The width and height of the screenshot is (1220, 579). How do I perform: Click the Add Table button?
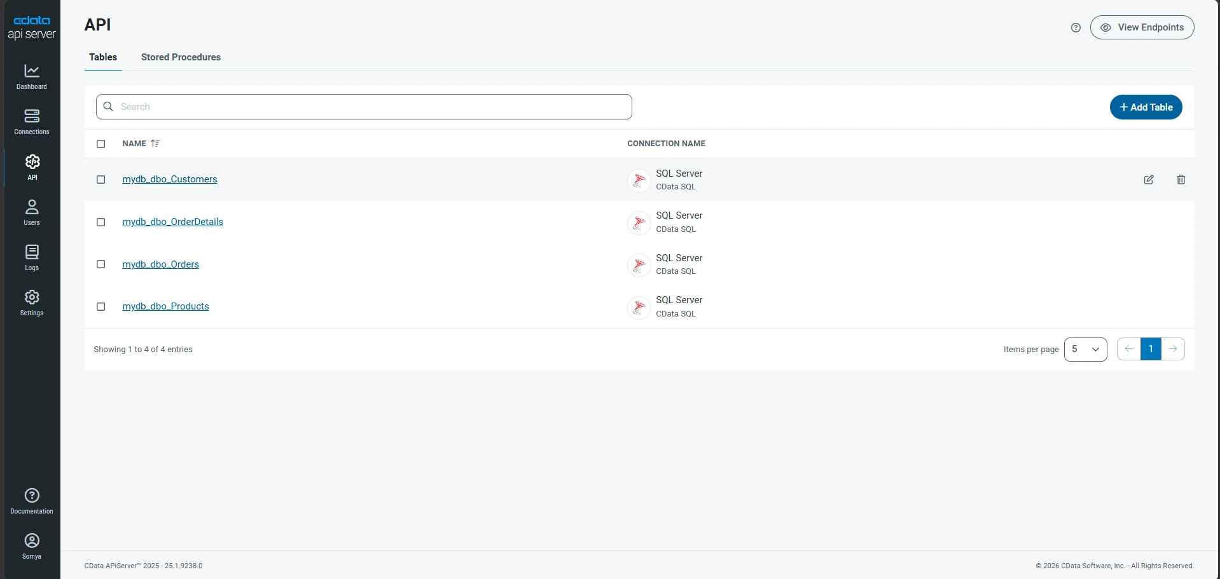pos(1146,107)
